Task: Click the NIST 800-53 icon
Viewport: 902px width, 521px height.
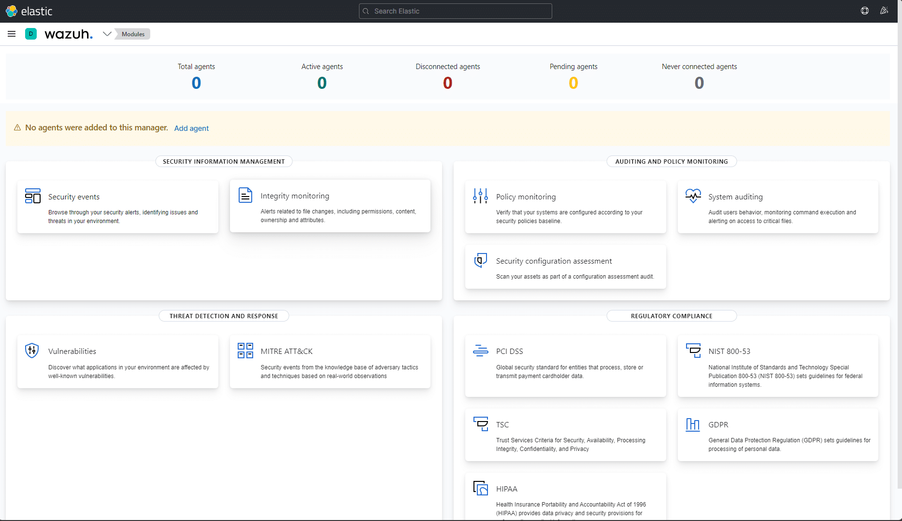Action: [x=693, y=350]
